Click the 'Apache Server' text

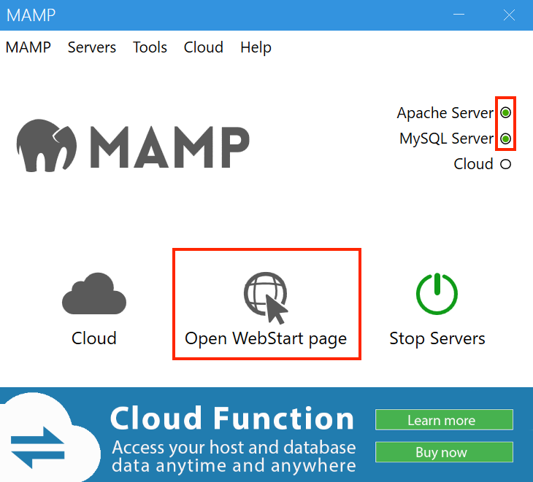click(x=445, y=113)
